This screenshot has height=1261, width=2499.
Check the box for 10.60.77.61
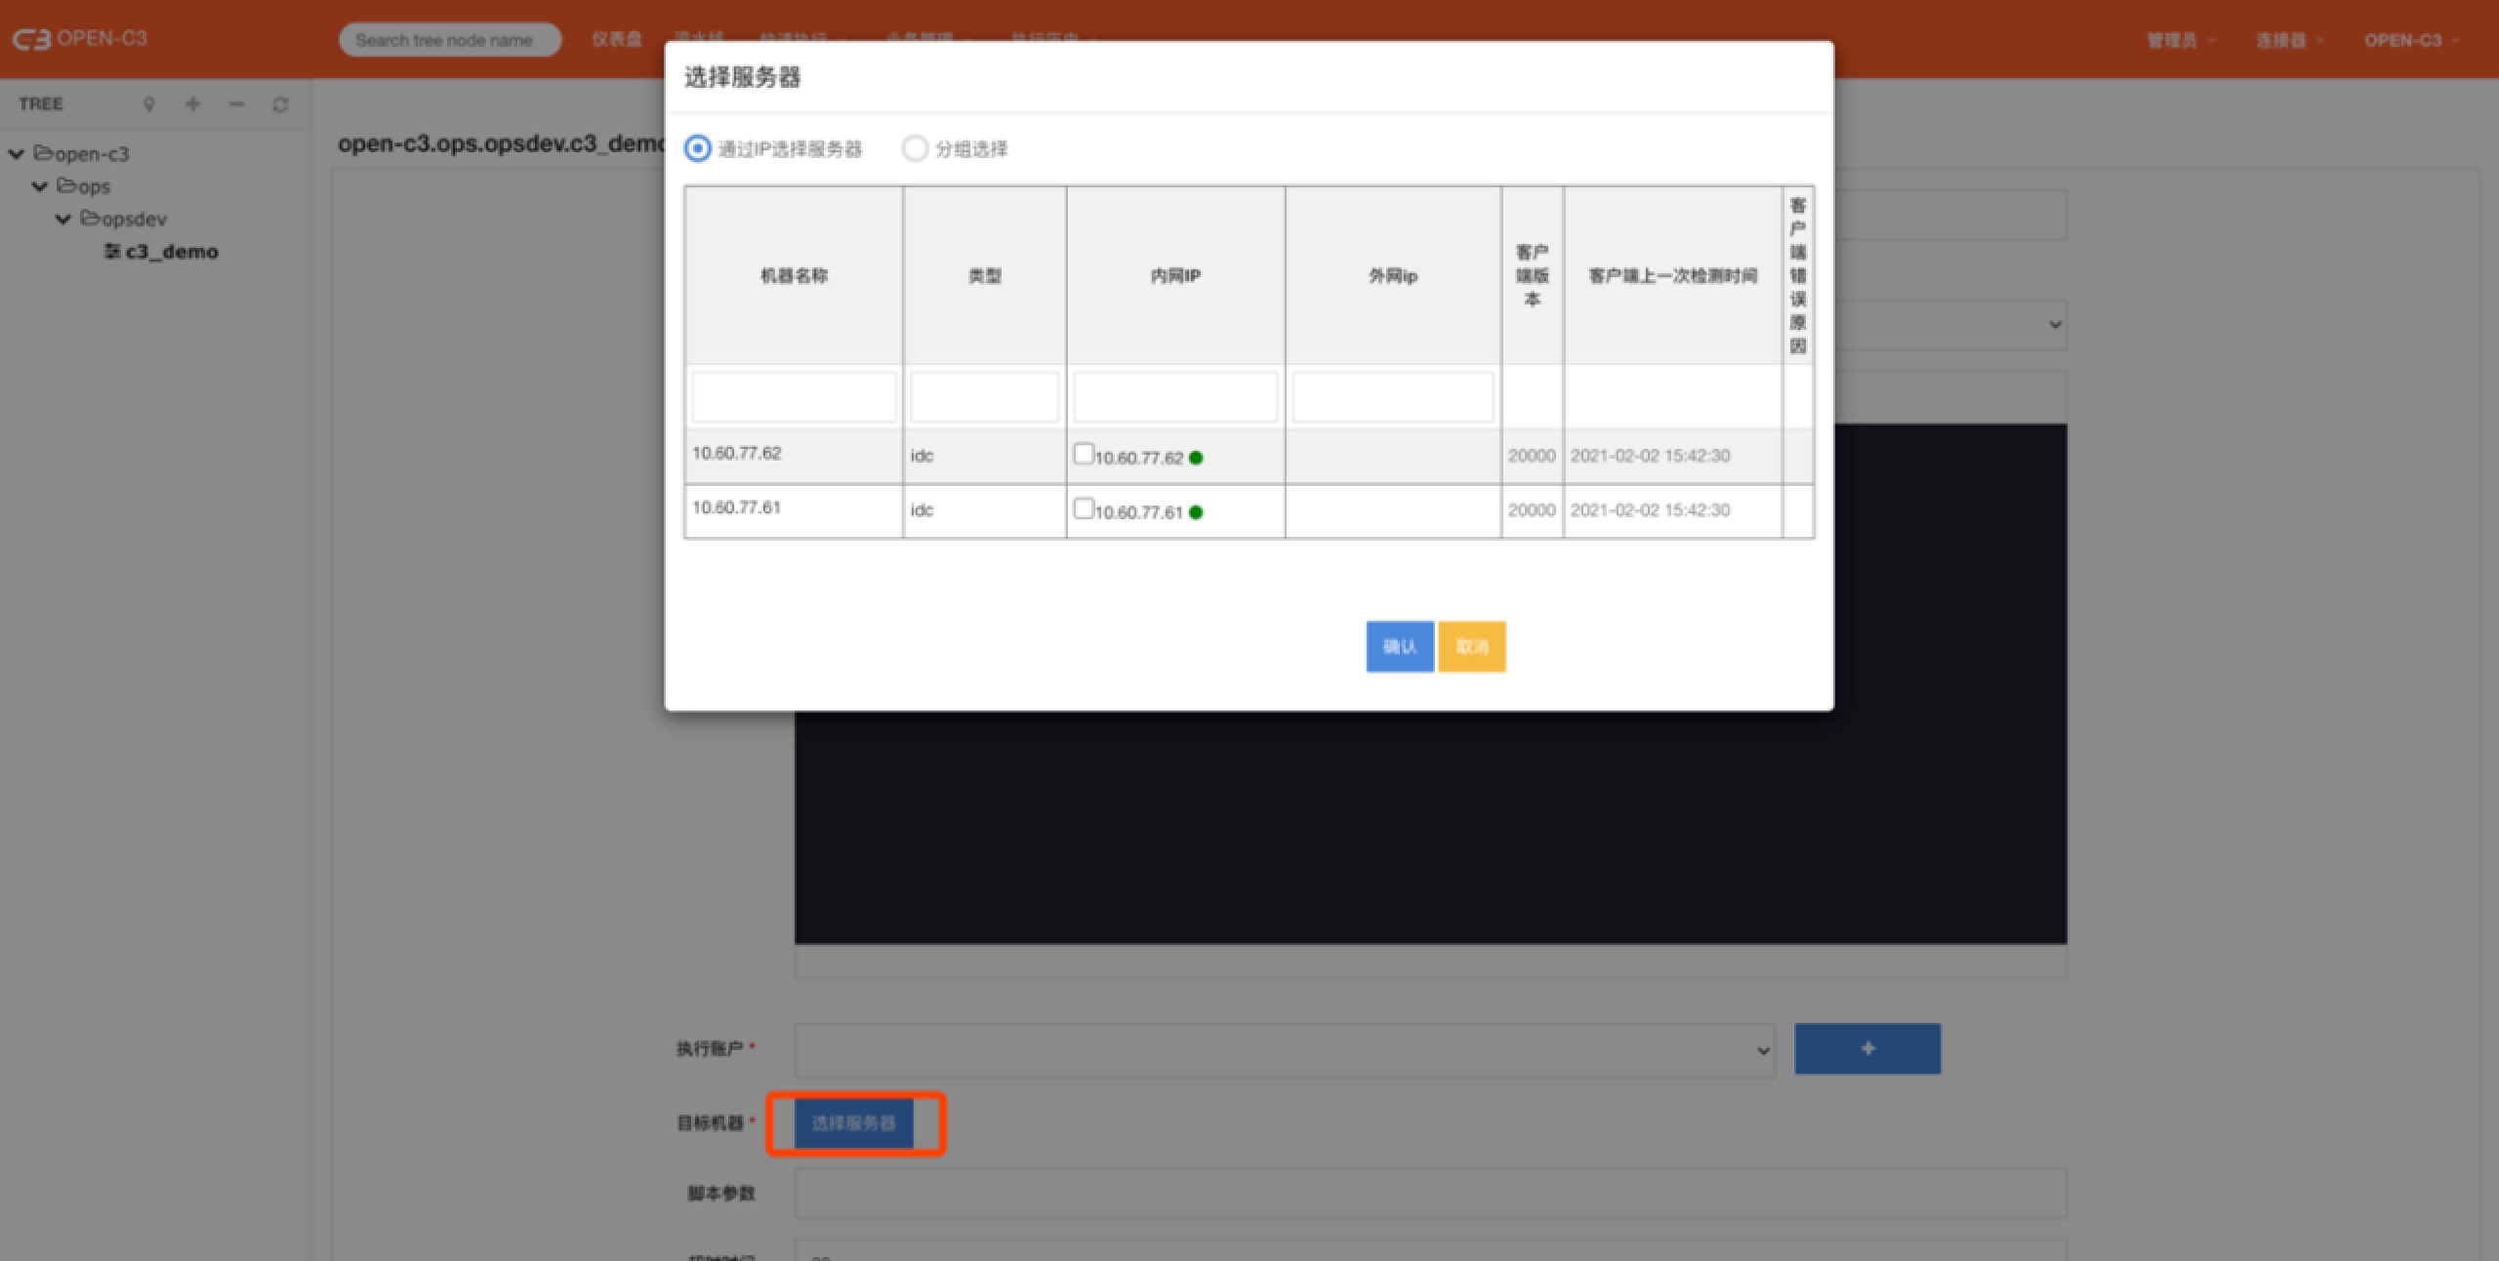(x=1083, y=508)
